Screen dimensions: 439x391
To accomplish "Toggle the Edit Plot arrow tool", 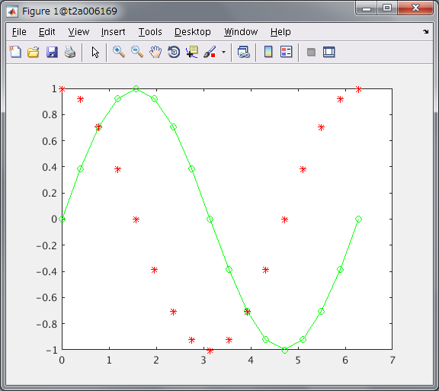I will pos(95,52).
